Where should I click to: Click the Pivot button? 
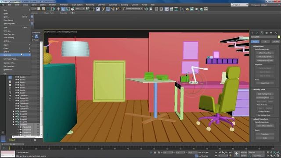tap(255, 42)
